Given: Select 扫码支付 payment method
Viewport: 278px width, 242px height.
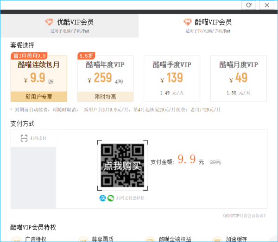Looking at the screenshot, I should coord(33,138).
